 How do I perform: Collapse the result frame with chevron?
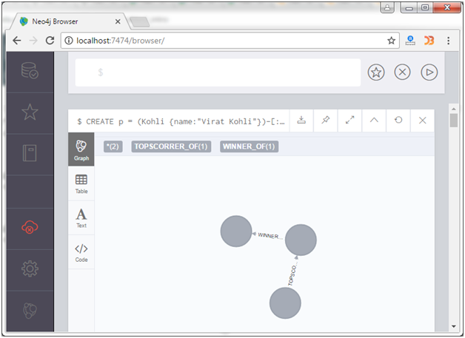pyautogui.click(x=374, y=121)
